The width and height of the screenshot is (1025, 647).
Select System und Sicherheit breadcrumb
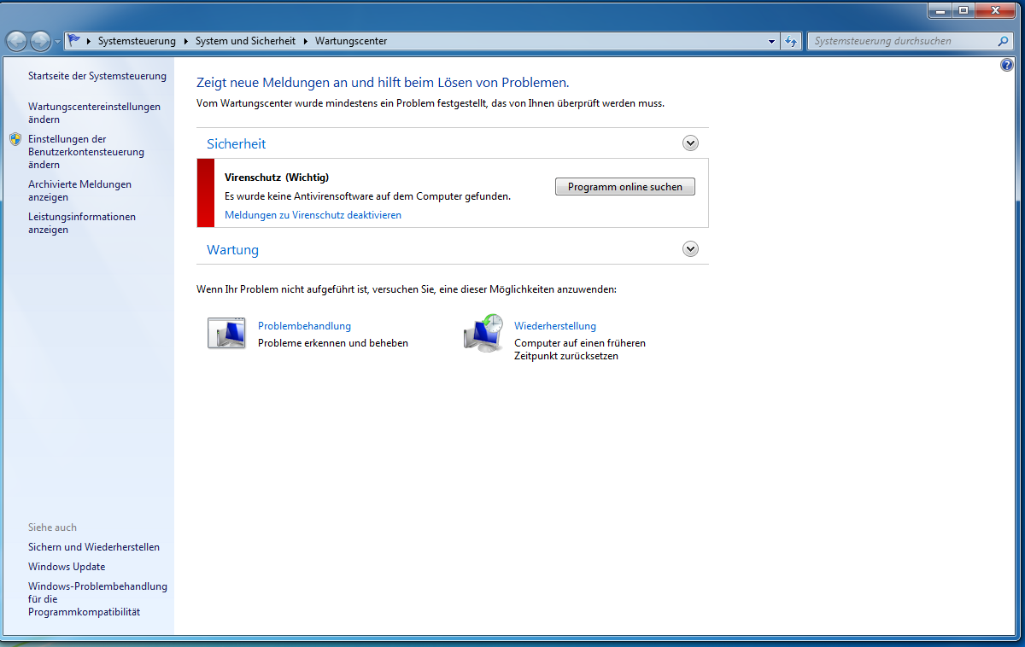click(245, 41)
